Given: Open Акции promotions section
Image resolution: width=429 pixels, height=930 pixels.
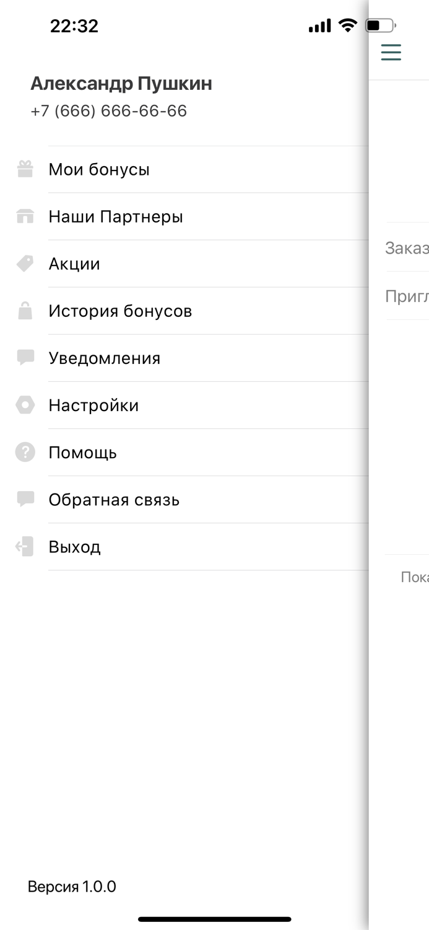Looking at the screenshot, I should point(74,263).
